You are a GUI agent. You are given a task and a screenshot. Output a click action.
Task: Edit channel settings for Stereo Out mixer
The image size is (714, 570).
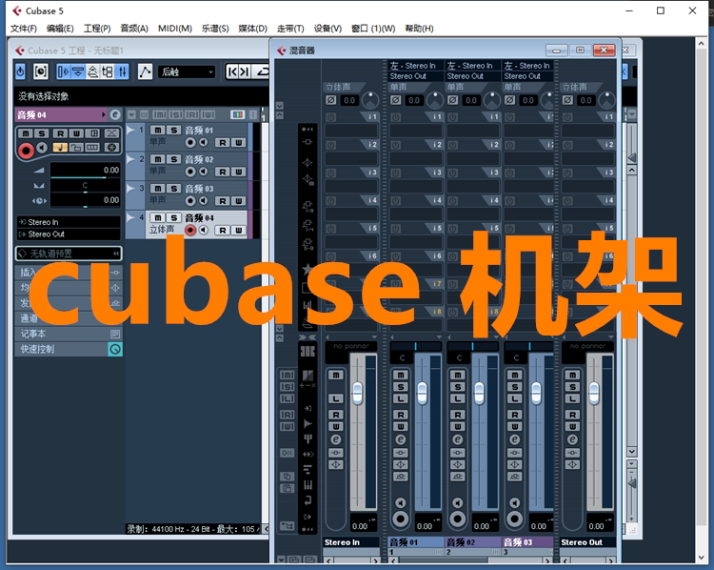coord(572,439)
